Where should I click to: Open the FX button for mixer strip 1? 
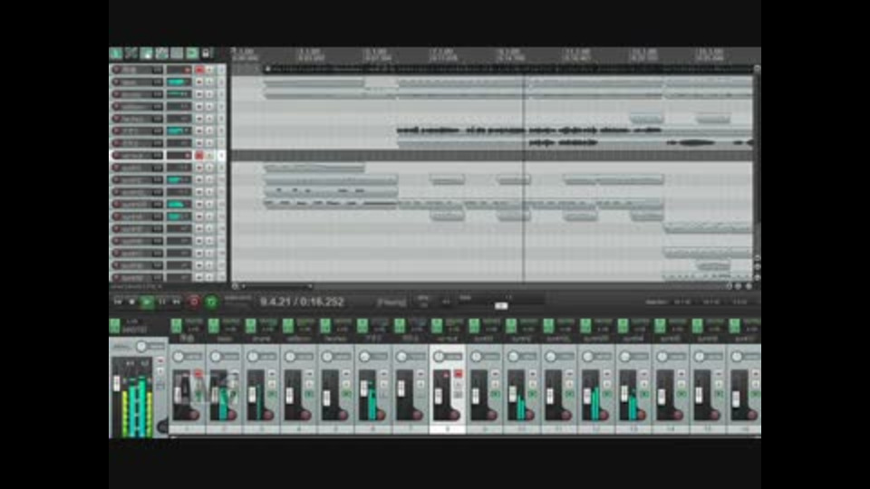pyautogui.click(x=177, y=325)
